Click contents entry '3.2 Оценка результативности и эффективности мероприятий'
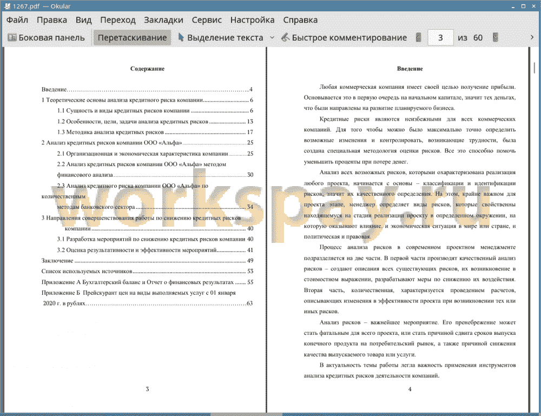Viewport: 541px width, 416px height. point(155,250)
